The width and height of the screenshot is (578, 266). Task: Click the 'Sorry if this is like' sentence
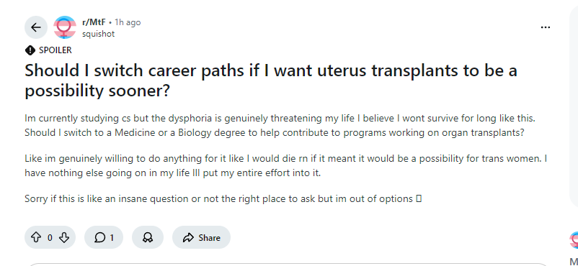223,199
